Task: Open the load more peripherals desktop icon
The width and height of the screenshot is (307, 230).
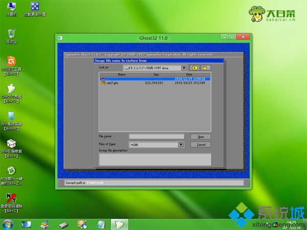Action: [x=35, y=9]
